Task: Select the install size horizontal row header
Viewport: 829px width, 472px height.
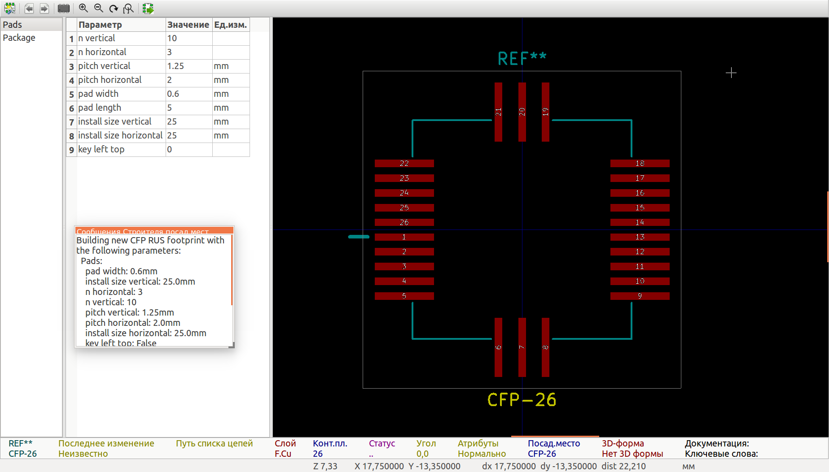Action: (x=71, y=136)
